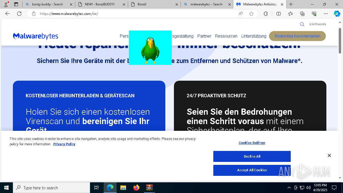The image size is (343, 193).
Task: Open Edge Settings and more menu
Action: pos(326,14)
